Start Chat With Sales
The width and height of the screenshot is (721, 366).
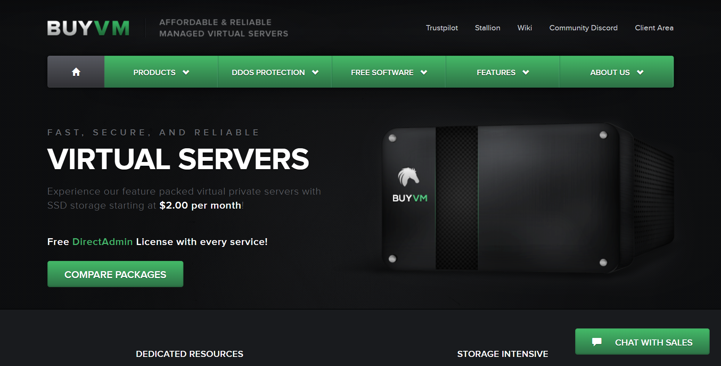pyautogui.click(x=642, y=342)
